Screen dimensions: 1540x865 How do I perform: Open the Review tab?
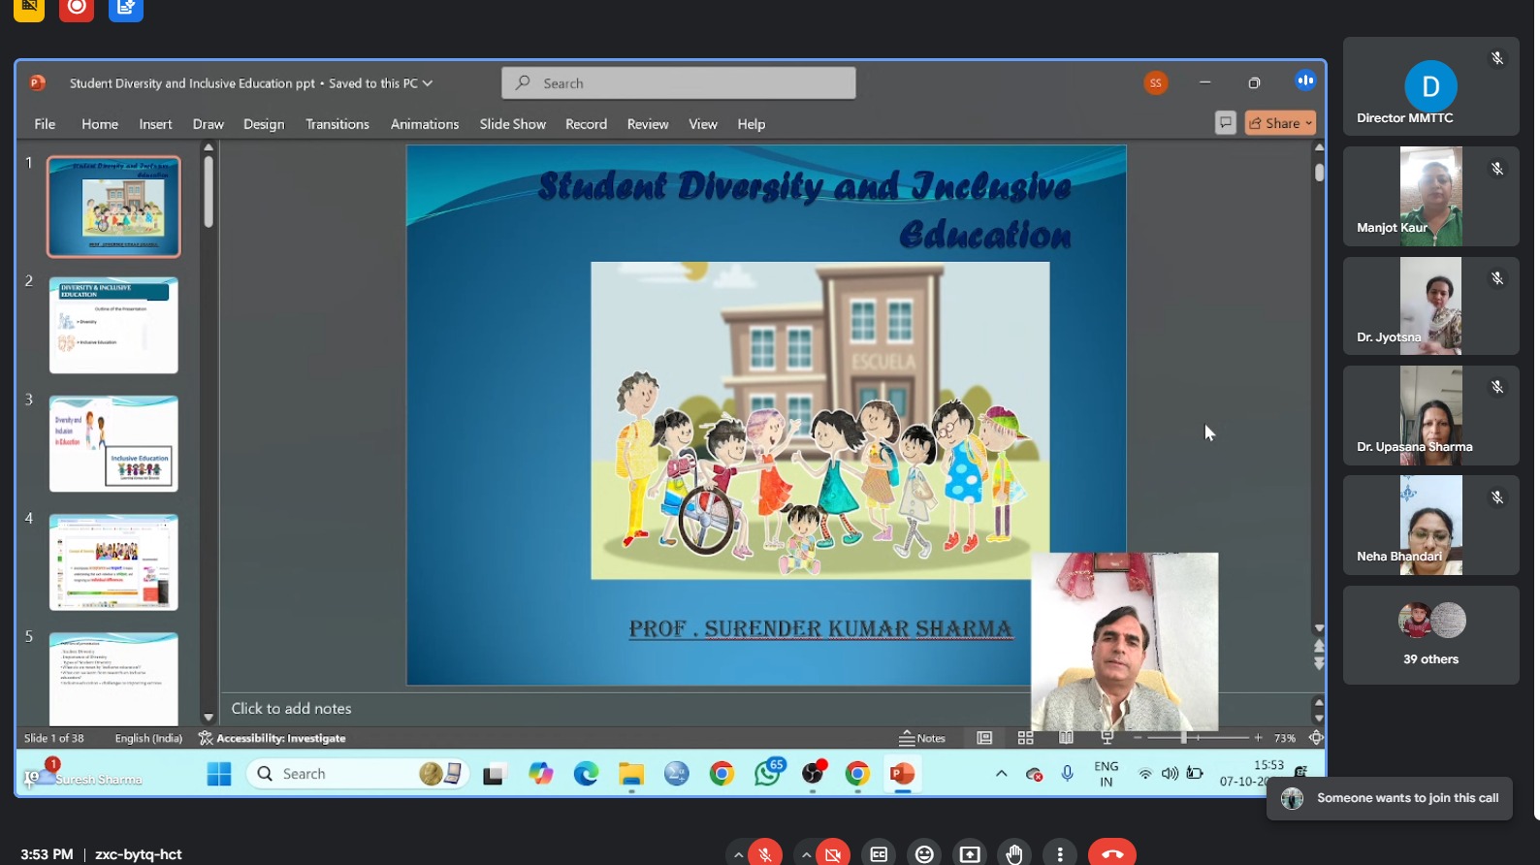(647, 124)
